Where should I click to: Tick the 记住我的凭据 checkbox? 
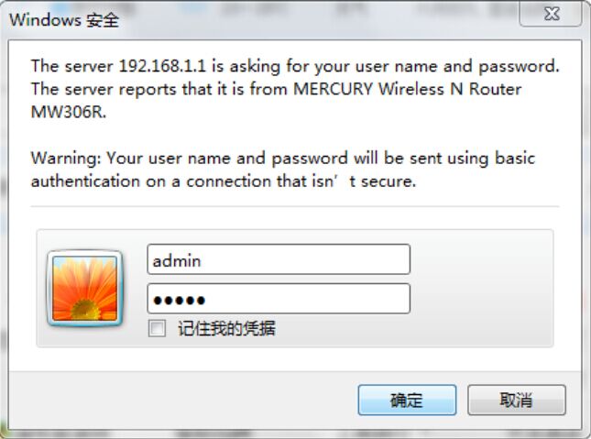point(157,328)
